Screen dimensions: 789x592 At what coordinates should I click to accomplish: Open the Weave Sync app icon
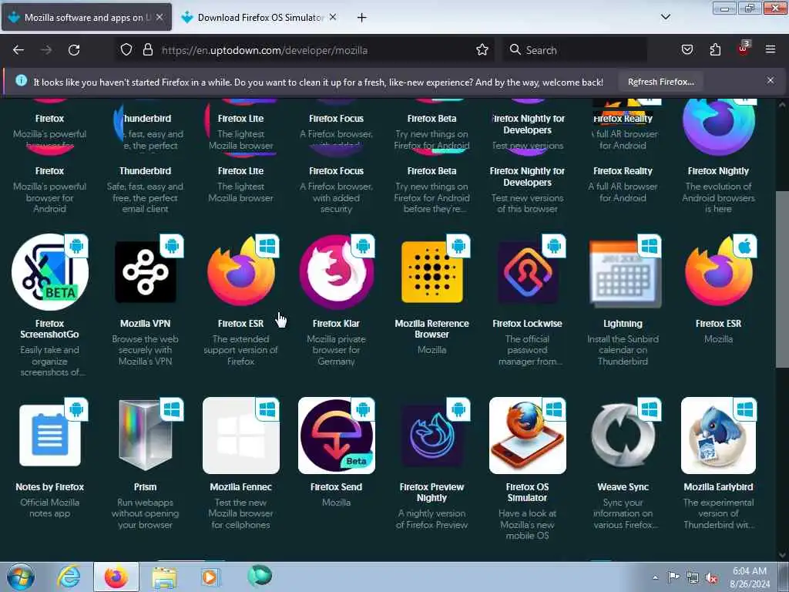(623, 436)
